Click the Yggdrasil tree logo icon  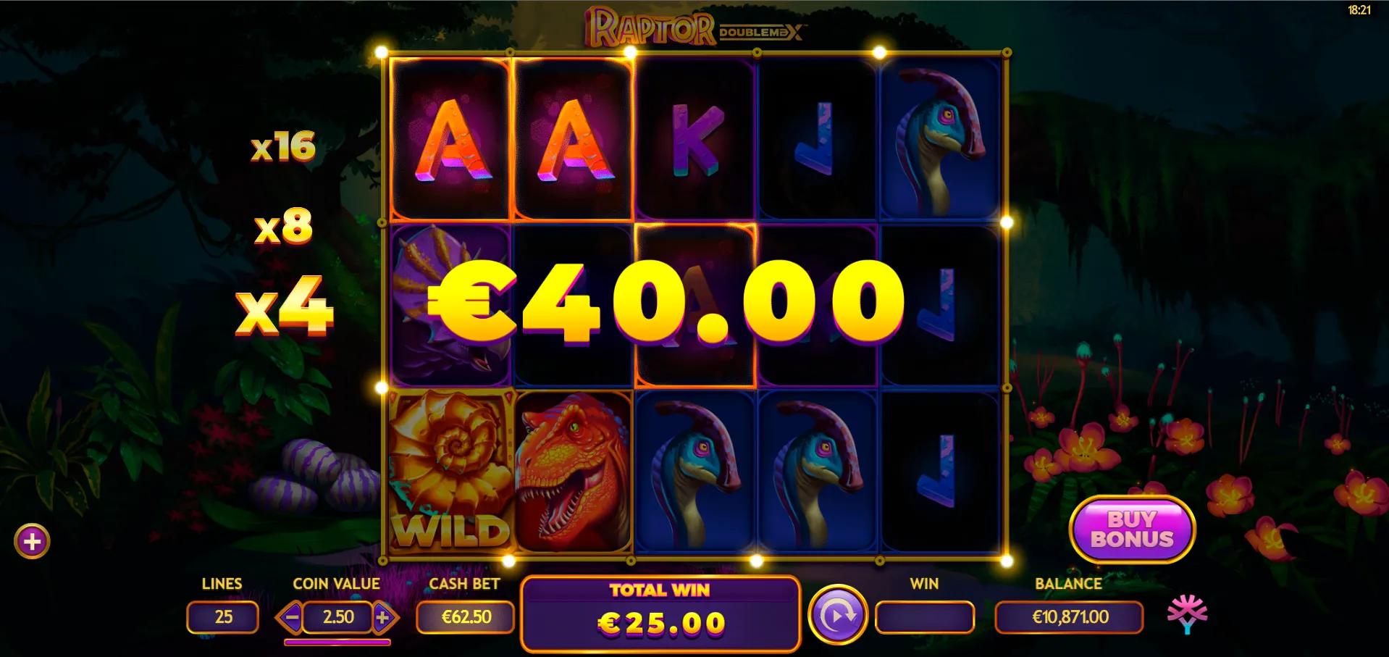1187,614
